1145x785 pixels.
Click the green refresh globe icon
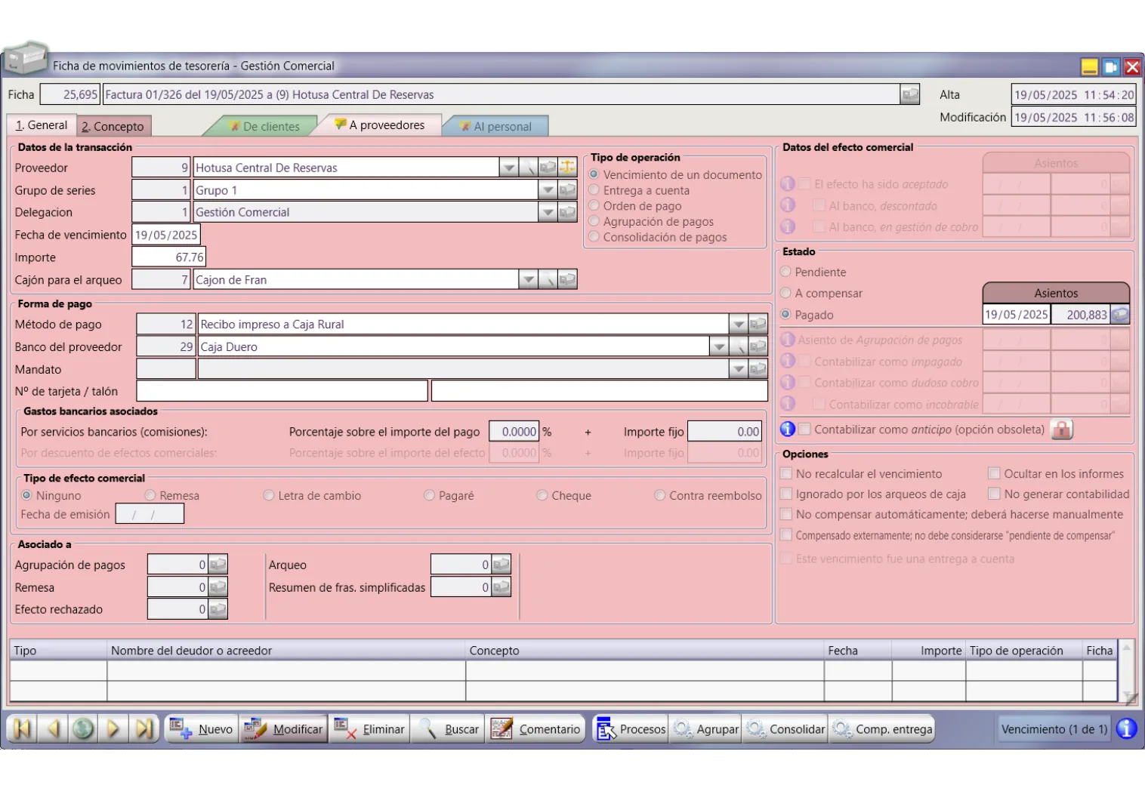(x=83, y=729)
